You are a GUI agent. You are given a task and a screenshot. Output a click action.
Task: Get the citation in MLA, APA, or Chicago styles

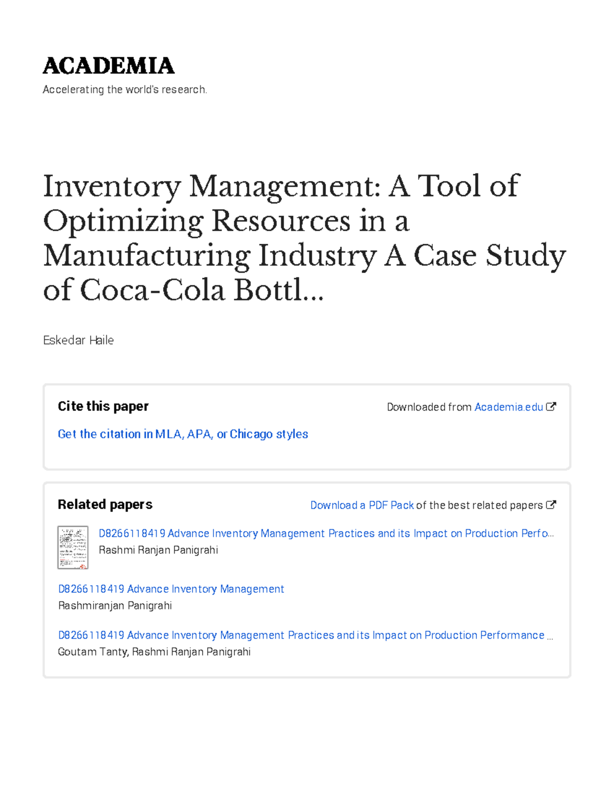point(183,434)
